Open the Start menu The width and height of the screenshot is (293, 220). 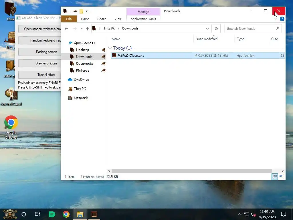[x=9, y=214]
